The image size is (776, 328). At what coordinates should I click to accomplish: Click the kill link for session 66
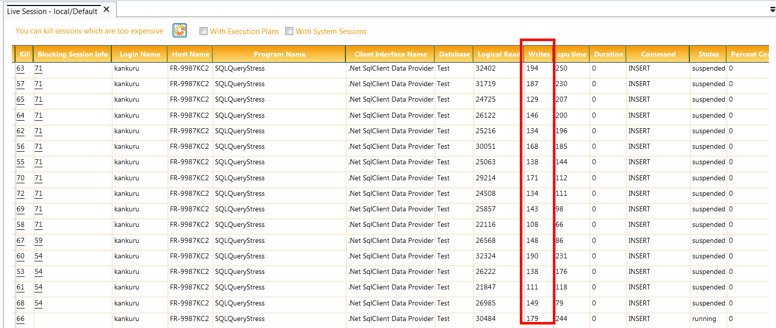point(21,319)
